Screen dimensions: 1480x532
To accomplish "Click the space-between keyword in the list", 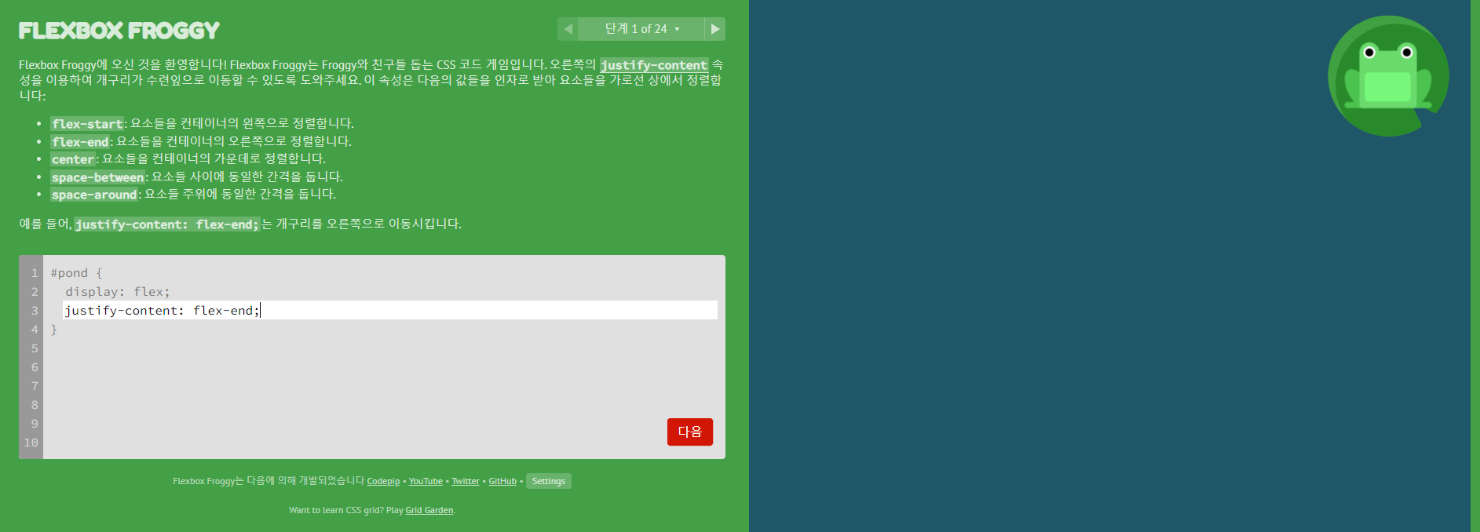I will (98, 177).
